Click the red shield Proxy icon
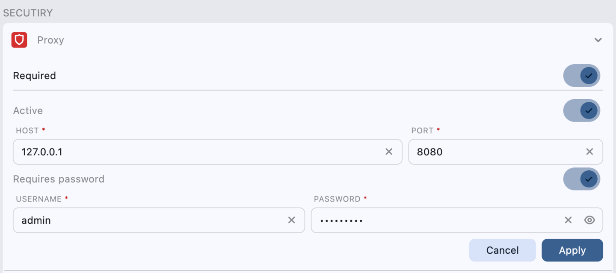 point(19,39)
